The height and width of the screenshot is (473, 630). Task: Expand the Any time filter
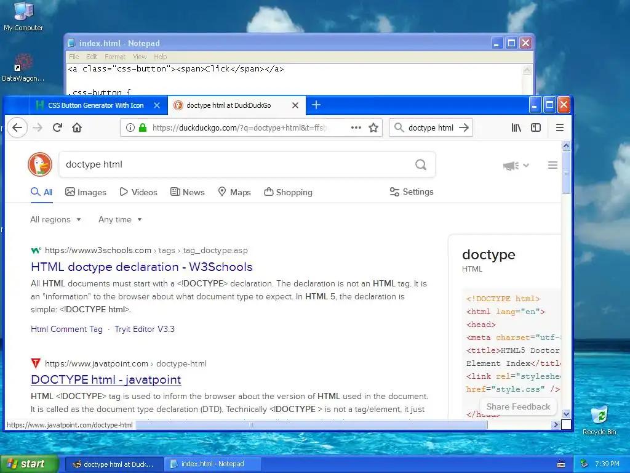click(120, 220)
